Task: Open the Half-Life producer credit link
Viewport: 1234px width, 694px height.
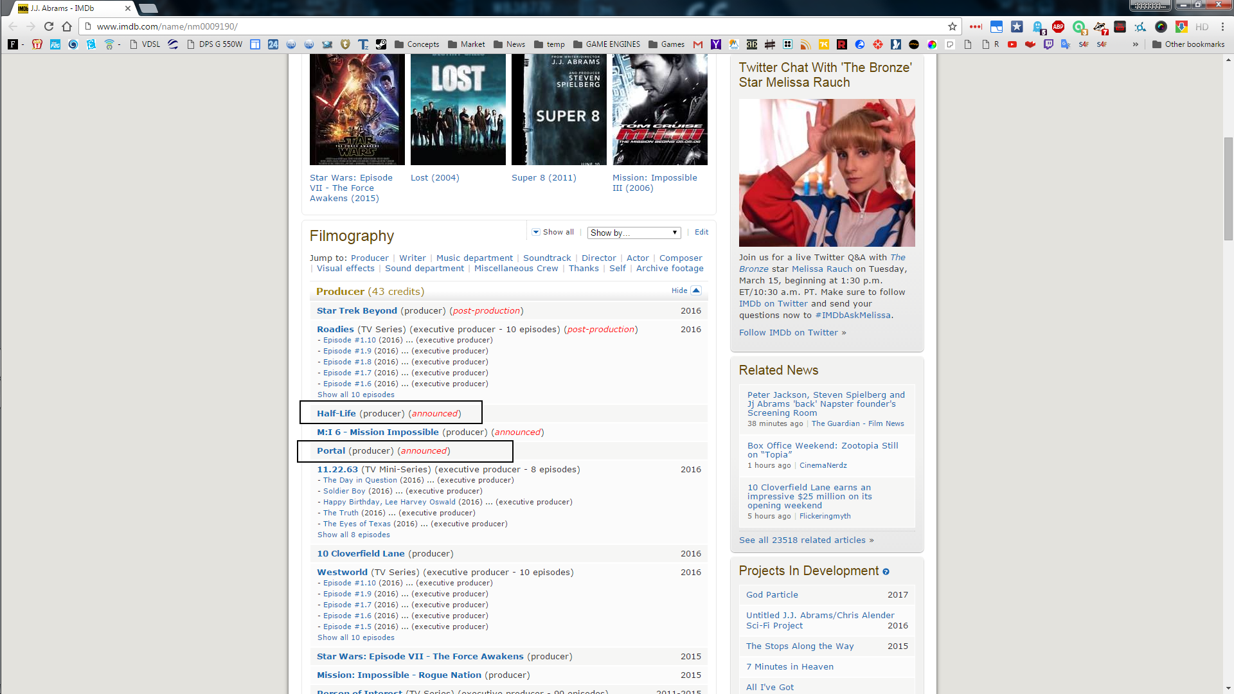Action: [336, 413]
